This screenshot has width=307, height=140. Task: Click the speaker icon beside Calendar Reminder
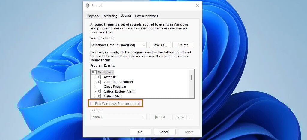pos(100,82)
